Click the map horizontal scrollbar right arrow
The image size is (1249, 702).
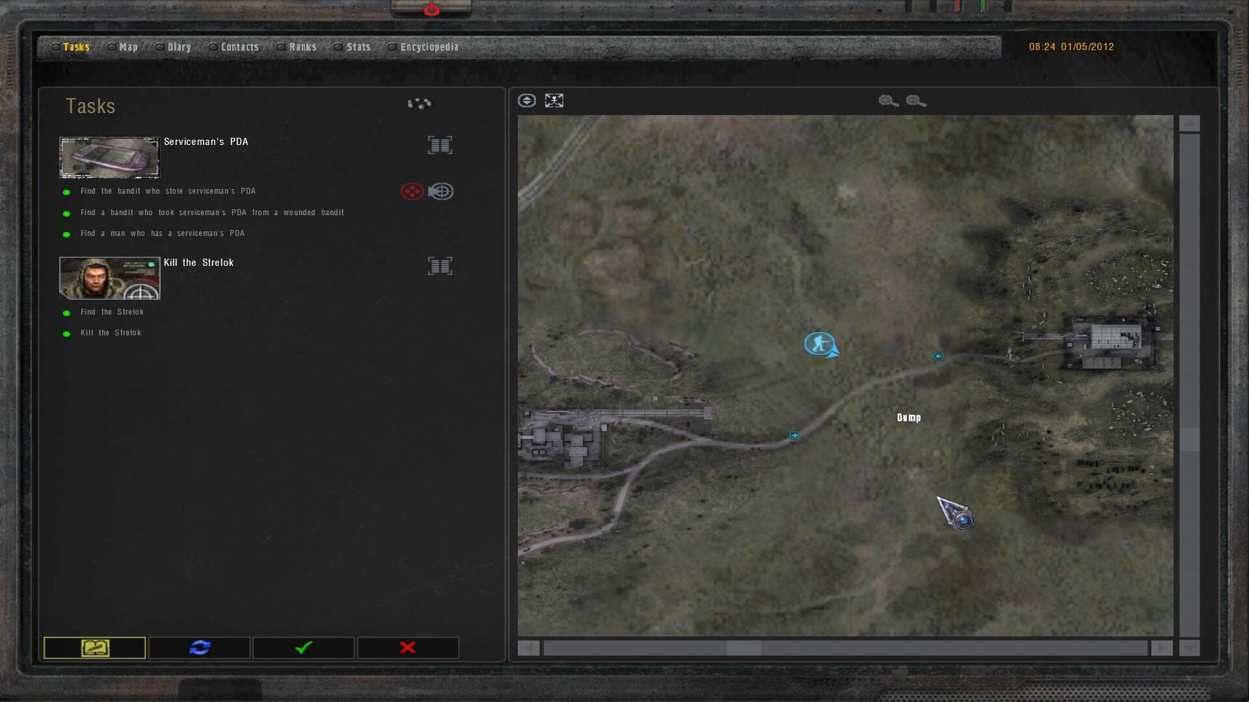(1162, 648)
